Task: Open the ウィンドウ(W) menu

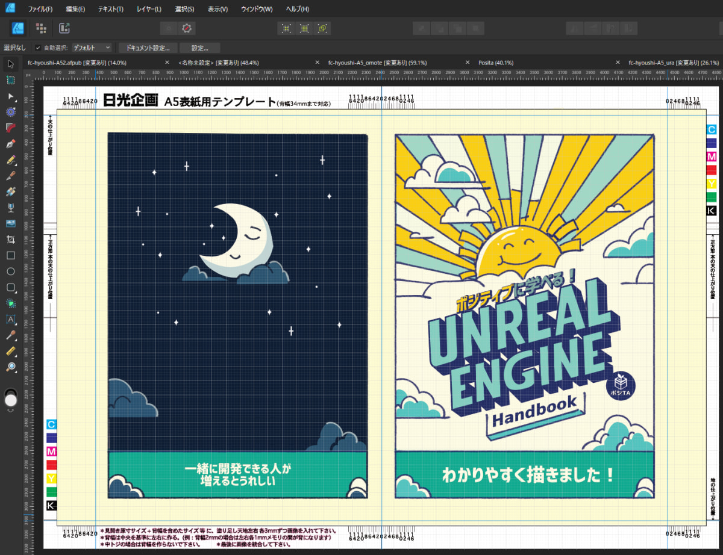Action: pyautogui.click(x=256, y=9)
